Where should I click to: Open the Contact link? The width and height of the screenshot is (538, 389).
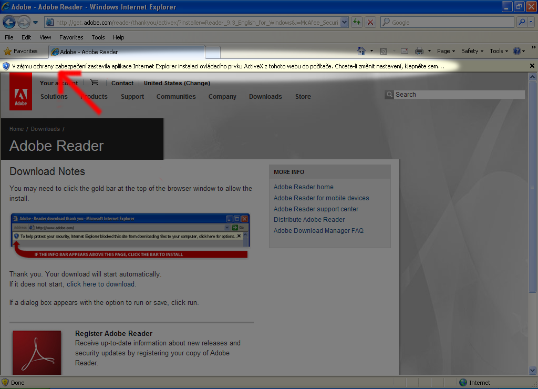pos(122,83)
